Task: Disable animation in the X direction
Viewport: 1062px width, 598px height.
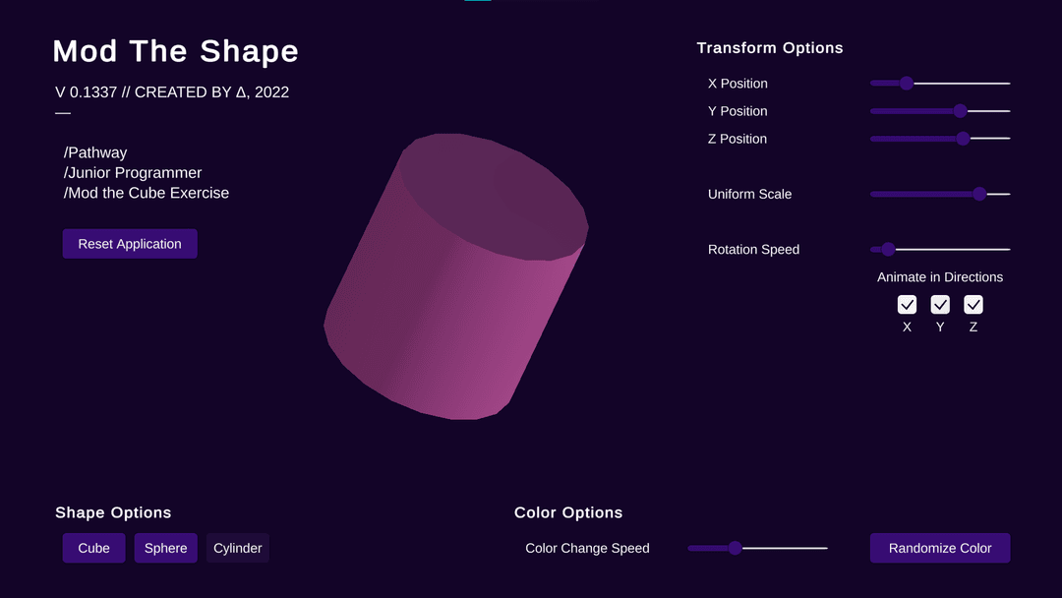Action: tap(907, 305)
